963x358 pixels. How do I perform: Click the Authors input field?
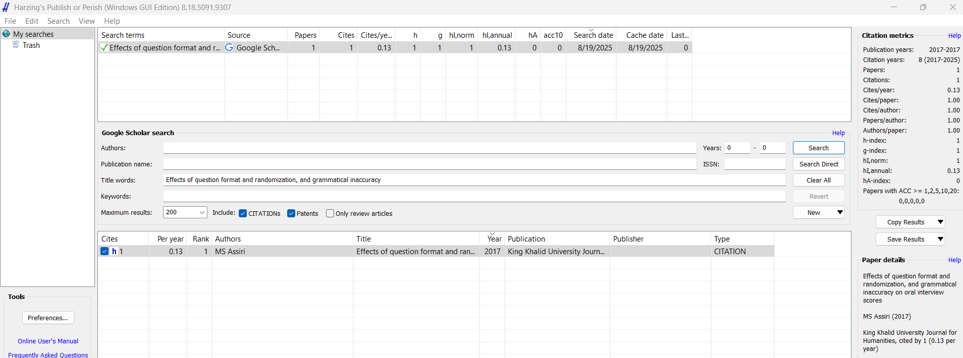tap(430, 148)
